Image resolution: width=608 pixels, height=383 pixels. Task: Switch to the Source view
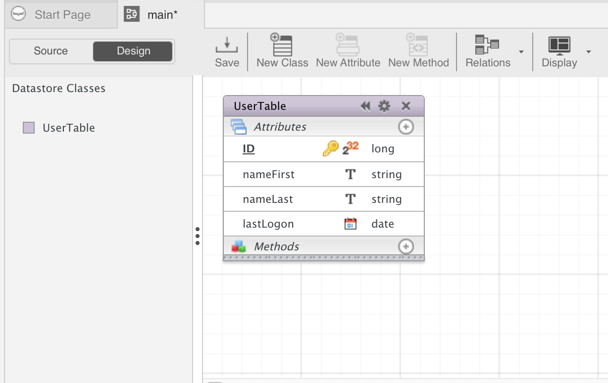click(x=51, y=50)
